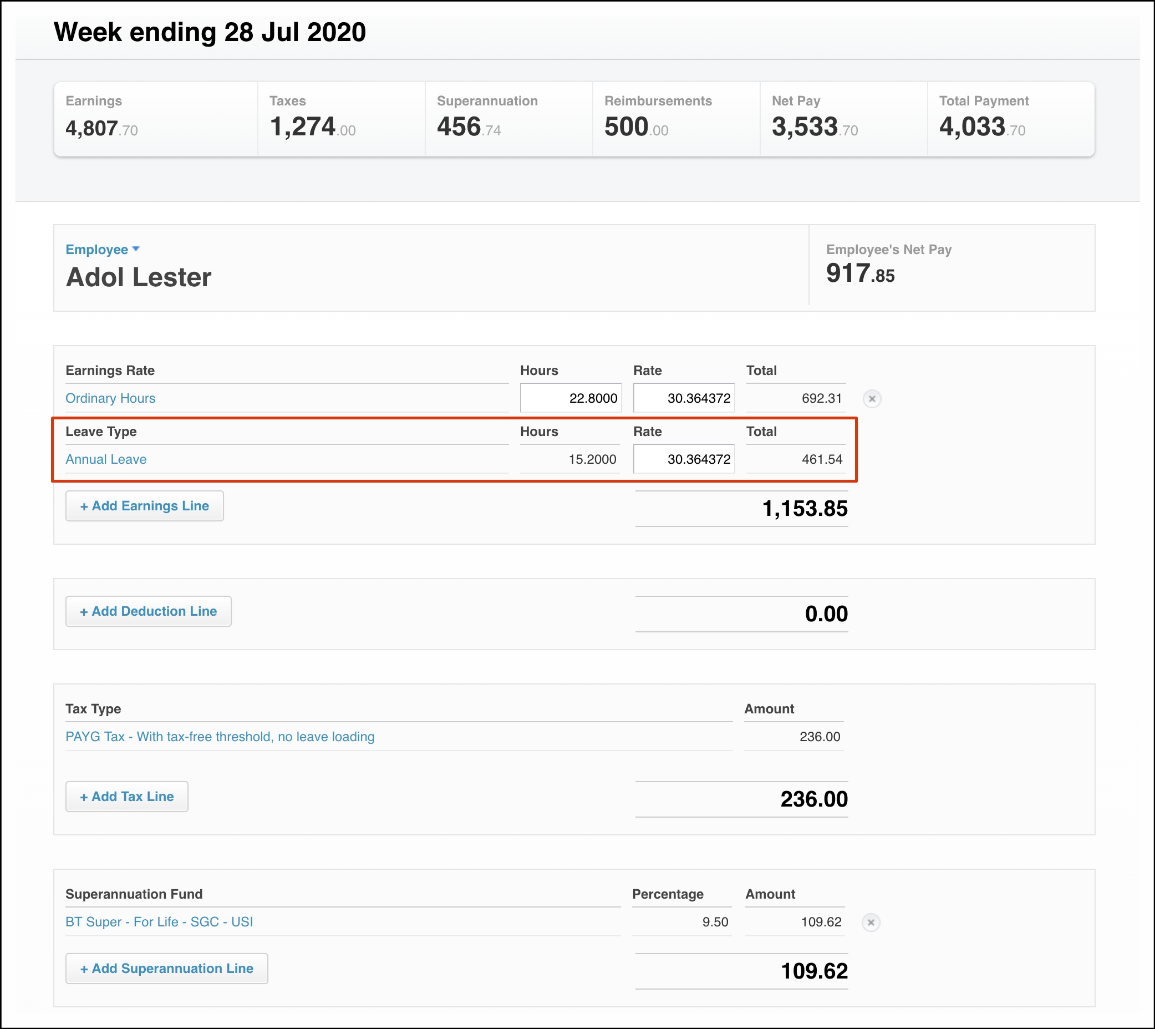Select the Superannuation summary tile

pos(508,119)
